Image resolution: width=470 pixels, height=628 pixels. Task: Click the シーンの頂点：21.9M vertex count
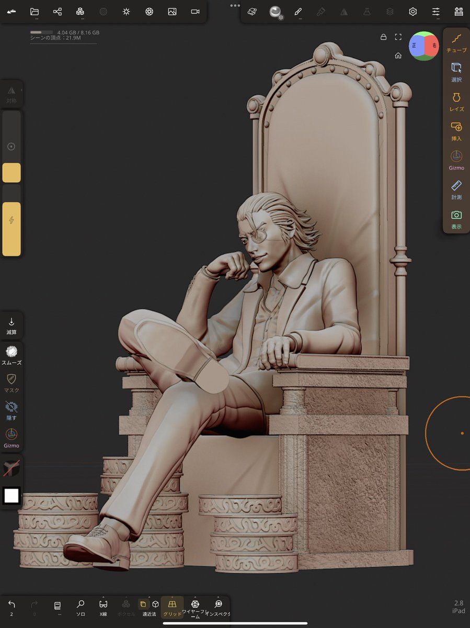click(54, 39)
